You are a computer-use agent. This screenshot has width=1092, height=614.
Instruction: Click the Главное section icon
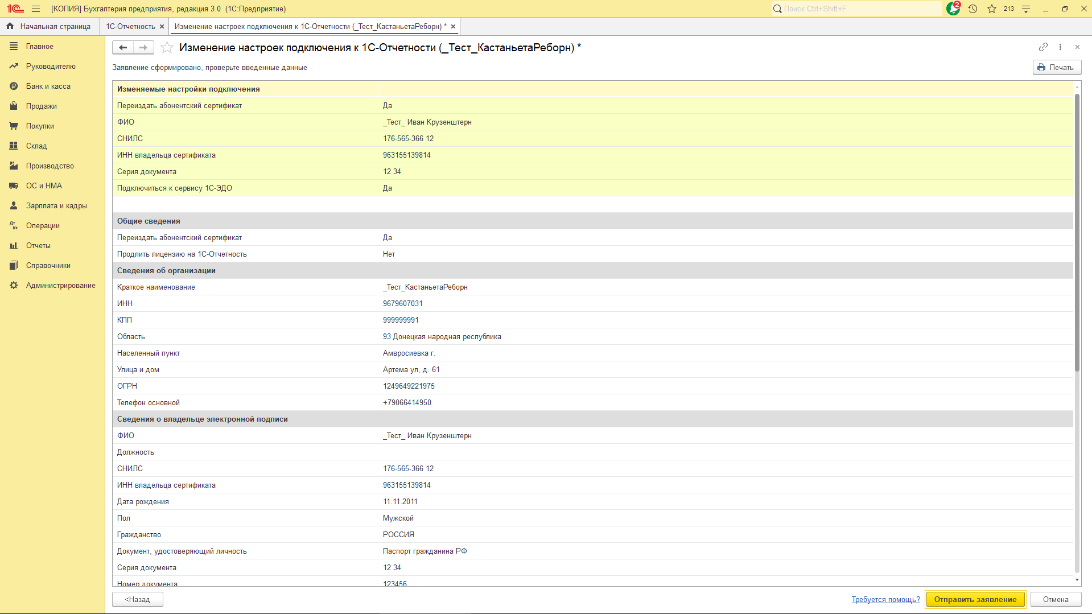coord(14,46)
